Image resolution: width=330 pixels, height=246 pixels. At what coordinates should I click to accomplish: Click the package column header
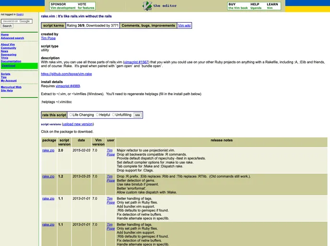tap(49, 142)
